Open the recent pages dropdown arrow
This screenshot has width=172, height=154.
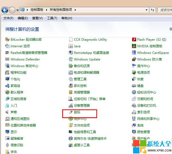(x=17, y=10)
